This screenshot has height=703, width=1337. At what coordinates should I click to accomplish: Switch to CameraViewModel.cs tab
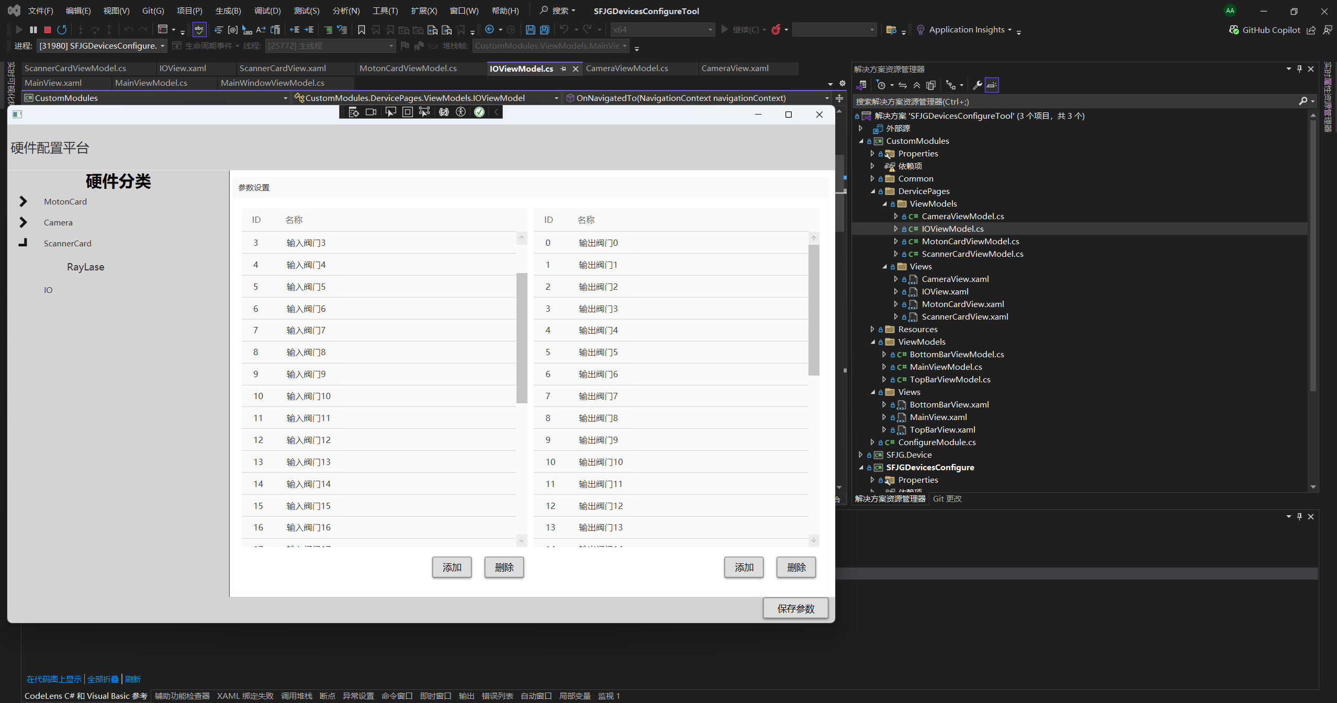(x=626, y=69)
